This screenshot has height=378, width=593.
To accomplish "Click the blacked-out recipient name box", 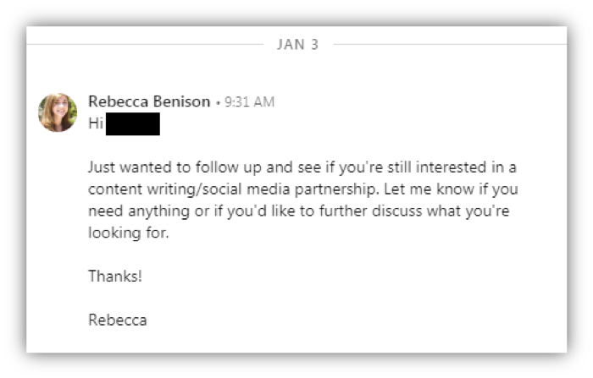I will coord(133,123).
